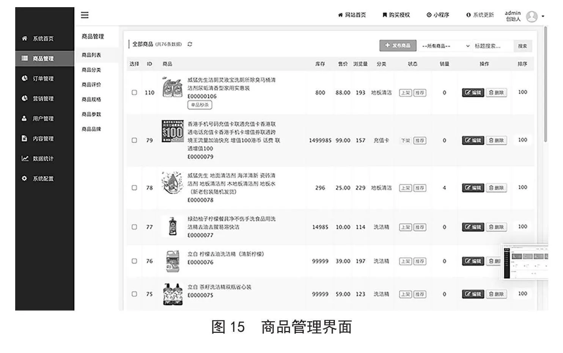
Task: Click the 单品秒杀 tag on product 110
Action: click(x=200, y=105)
